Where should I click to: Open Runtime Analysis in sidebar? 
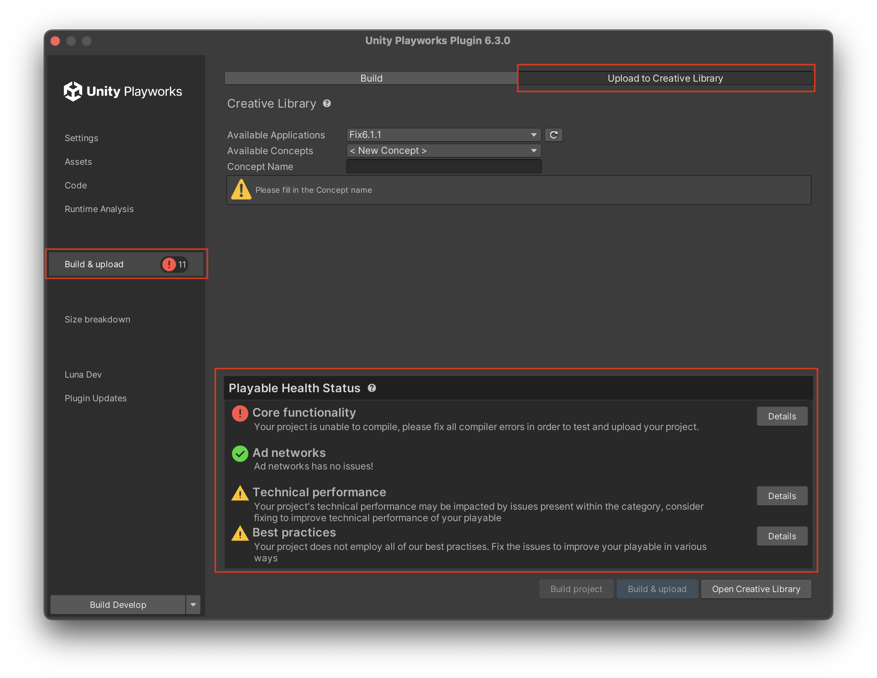[99, 209]
